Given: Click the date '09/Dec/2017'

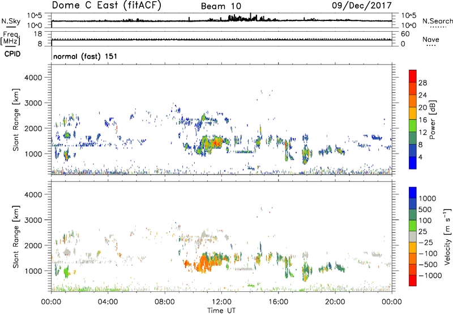Looking at the screenshot, I should [362, 6].
